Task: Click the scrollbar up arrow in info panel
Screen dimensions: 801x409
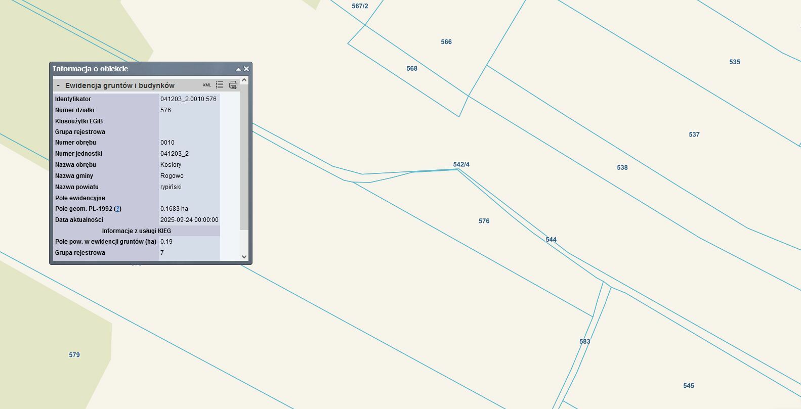Action: pyautogui.click(x=244, y=80)
